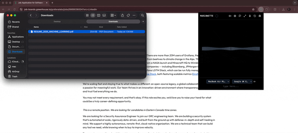Open Applications in Finder sidebar
The width and height of the screenshot is (298, 133).
coord(16,37)
